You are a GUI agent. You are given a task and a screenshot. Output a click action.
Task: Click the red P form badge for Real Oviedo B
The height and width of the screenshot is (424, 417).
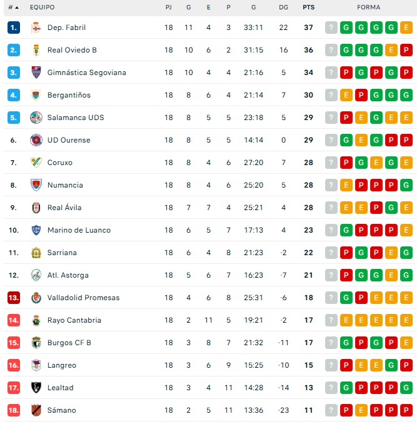406,50
